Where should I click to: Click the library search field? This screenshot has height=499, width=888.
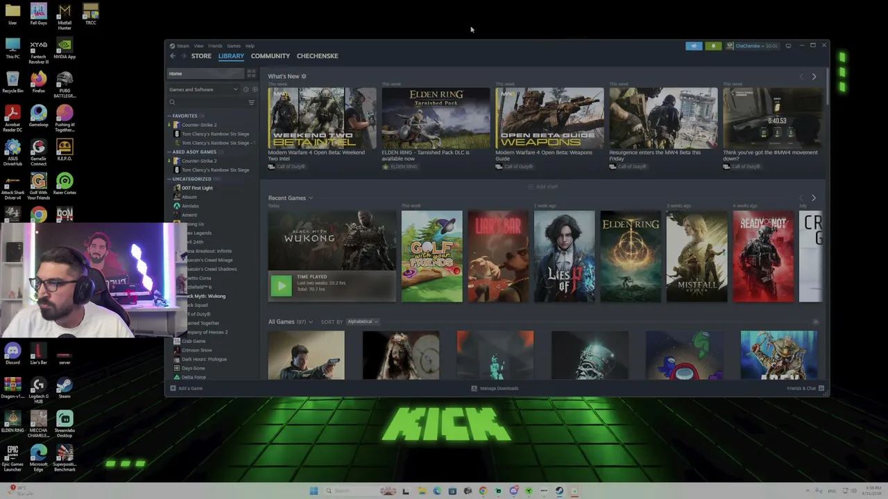click(x=207, y=103)
